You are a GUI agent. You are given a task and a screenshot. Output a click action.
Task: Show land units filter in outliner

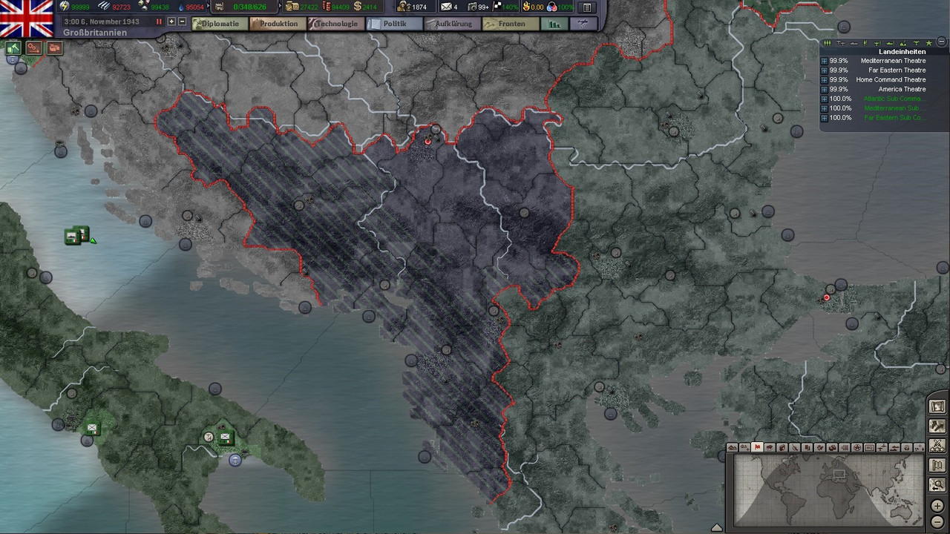click(828, 43)
